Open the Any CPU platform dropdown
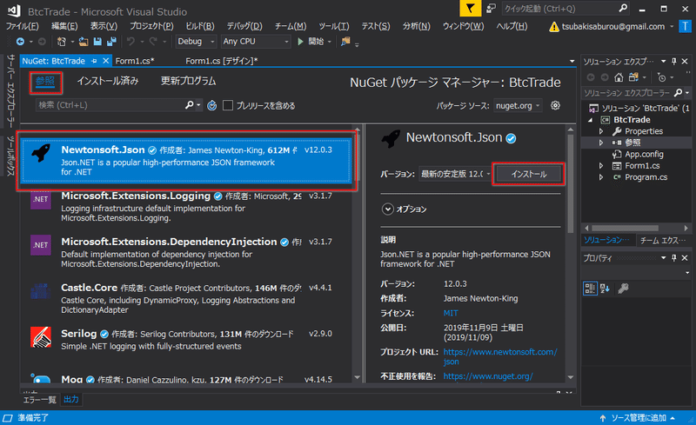Viewport: 696px width, 425px height. pos(256,41)
